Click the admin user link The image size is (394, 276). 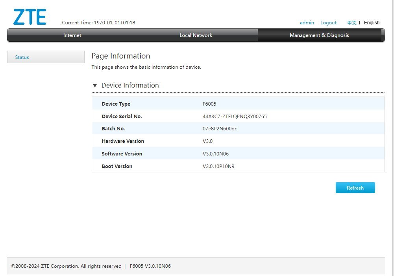coord(307,23)
